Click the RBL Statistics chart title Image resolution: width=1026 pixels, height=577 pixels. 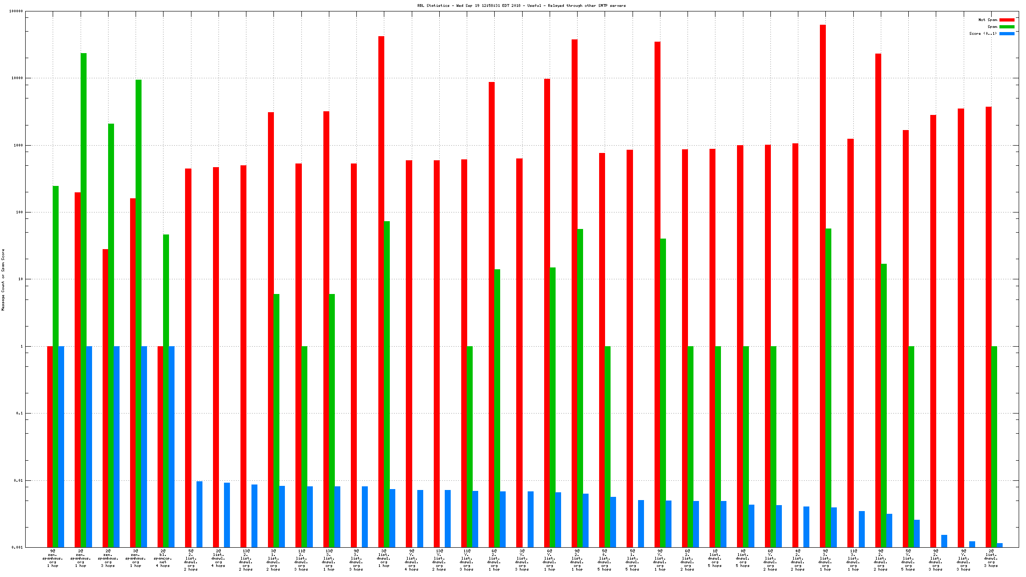click(521, 5)
